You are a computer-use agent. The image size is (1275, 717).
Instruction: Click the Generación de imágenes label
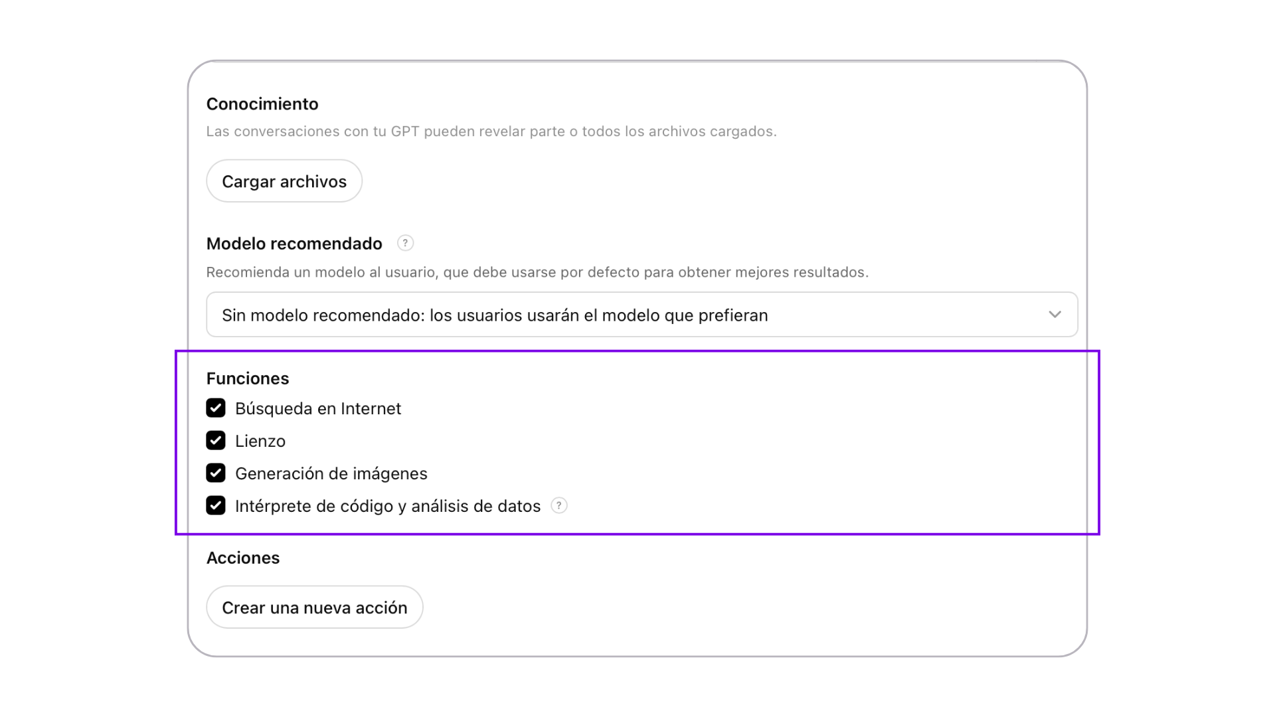coord(331,473)
